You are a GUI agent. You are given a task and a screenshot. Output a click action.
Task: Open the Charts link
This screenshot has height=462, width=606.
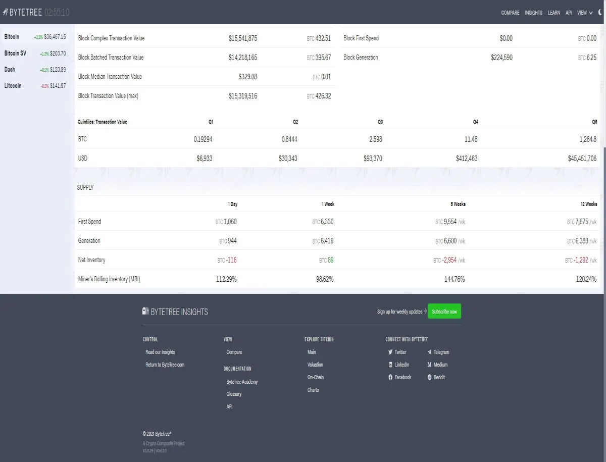point(313,390)
